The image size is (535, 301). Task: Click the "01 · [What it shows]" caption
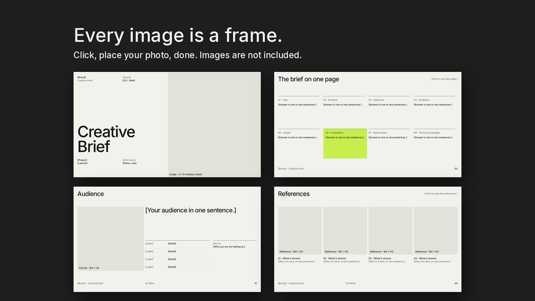(289, 258)
